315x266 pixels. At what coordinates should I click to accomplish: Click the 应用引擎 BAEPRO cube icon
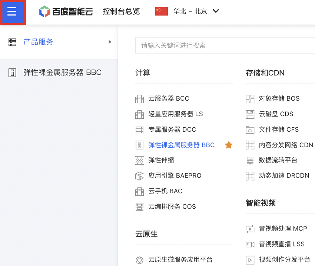(x=139, y=176)
